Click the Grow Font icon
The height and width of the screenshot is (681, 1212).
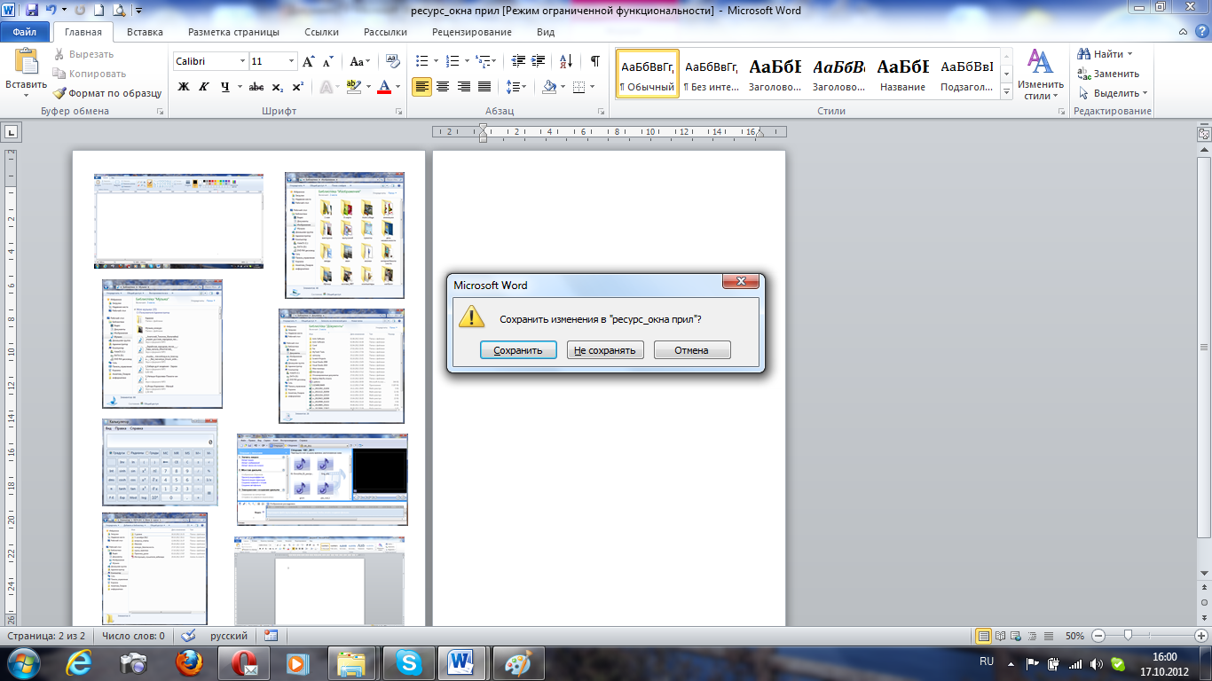(x=309, y=61)
